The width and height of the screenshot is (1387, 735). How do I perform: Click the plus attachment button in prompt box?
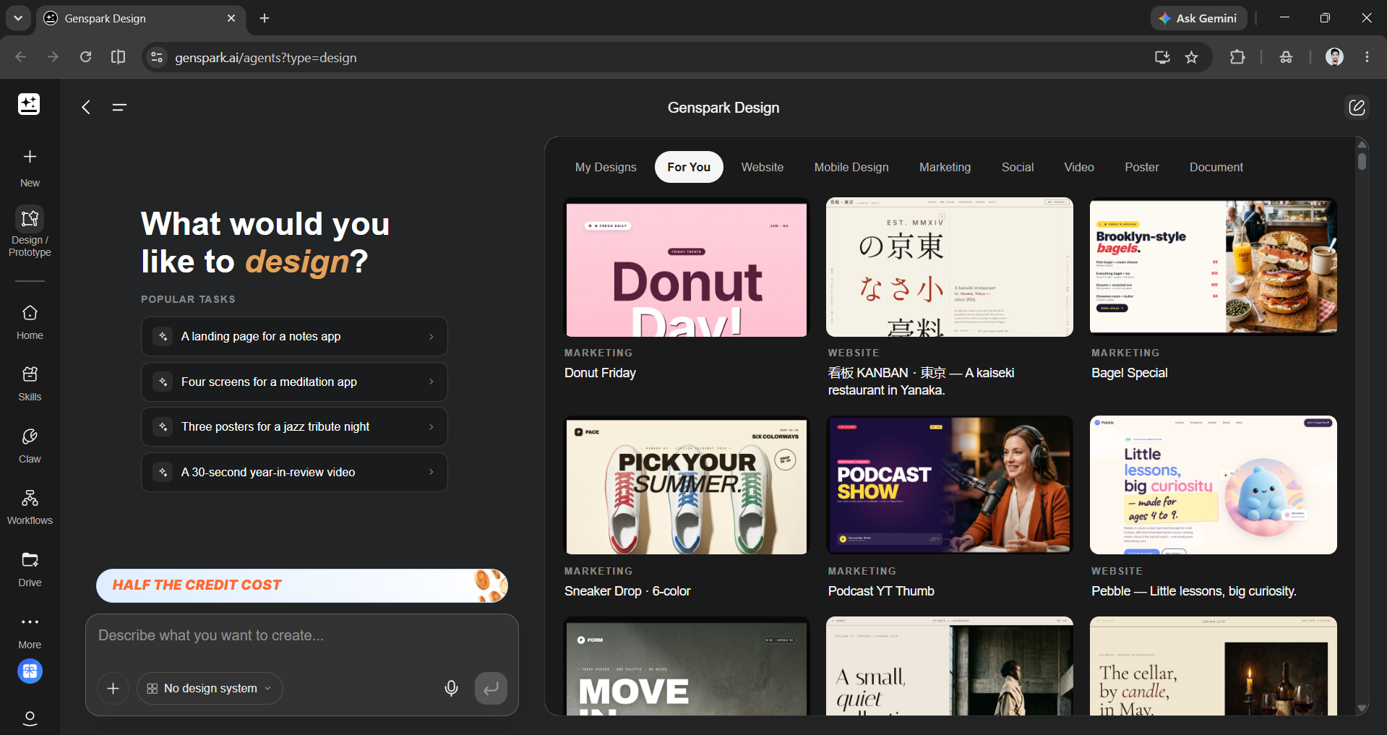point(113,688)
